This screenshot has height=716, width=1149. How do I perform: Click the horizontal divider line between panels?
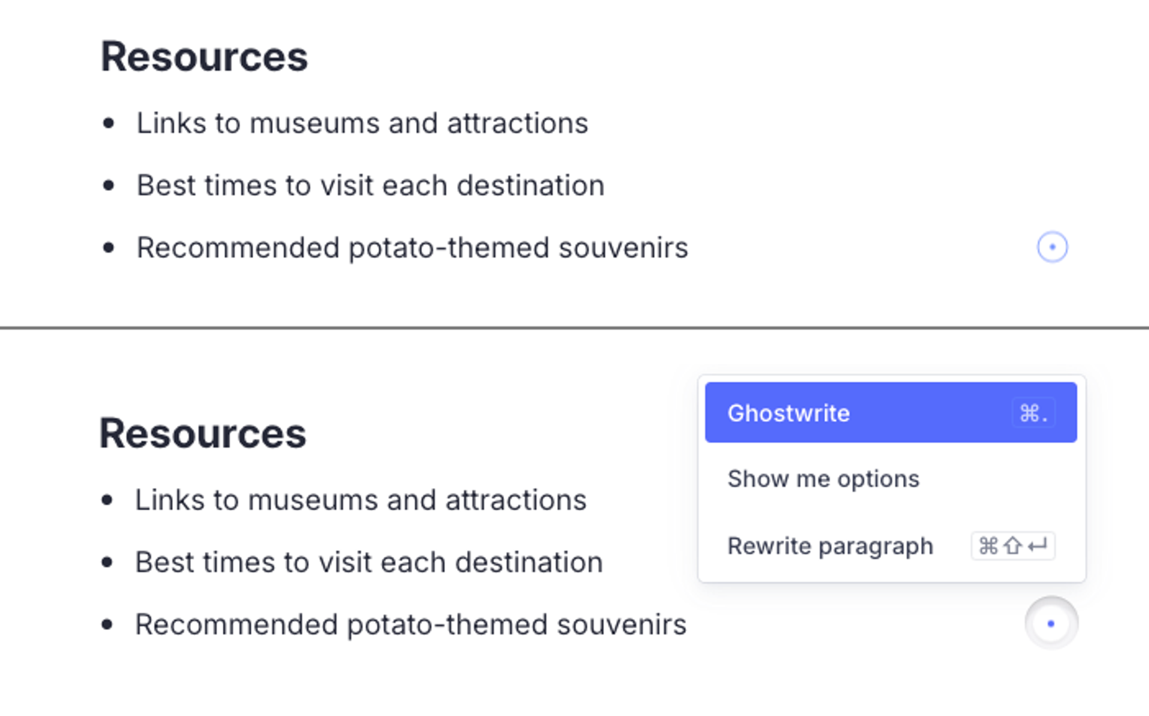[574, 328]
